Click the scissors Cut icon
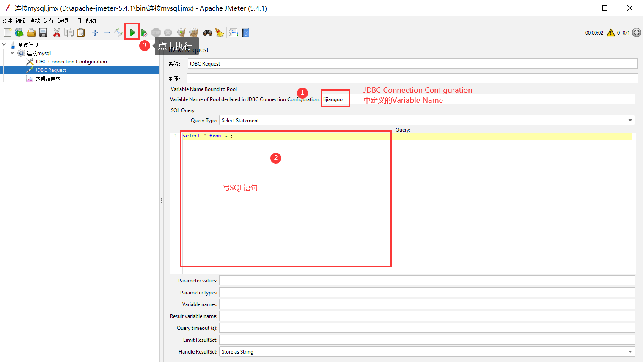 (x=57, y=33)
